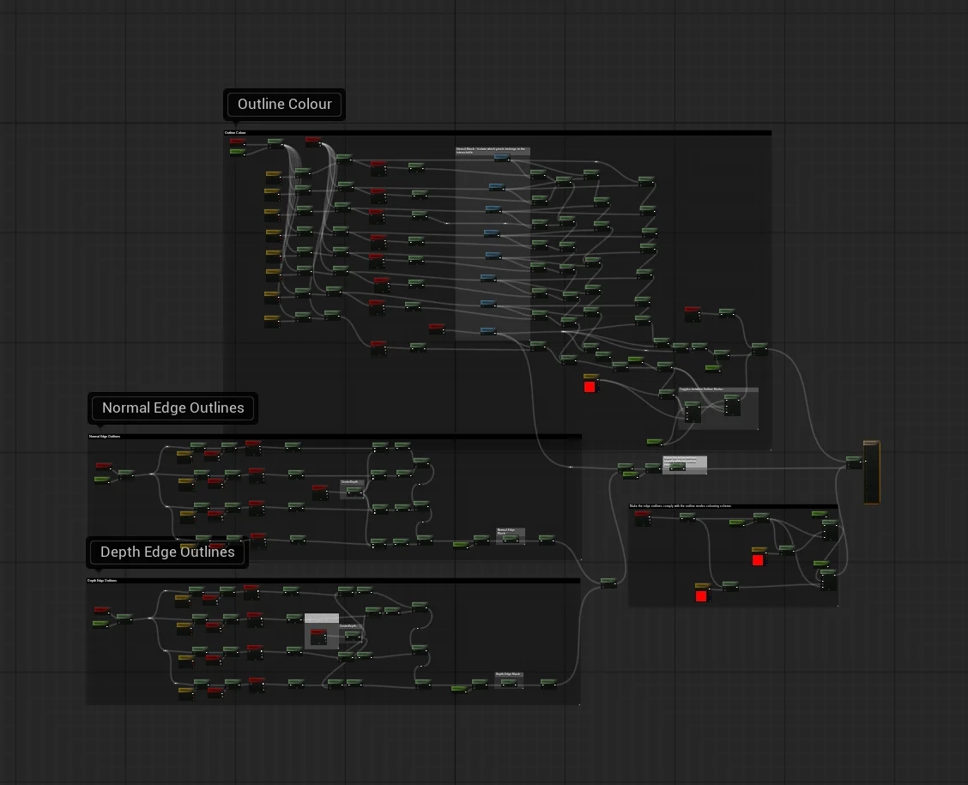The height and width of the screenshot is (785, 968).
Task: Select the tall material output node at far right
Action: pos(871,472)
